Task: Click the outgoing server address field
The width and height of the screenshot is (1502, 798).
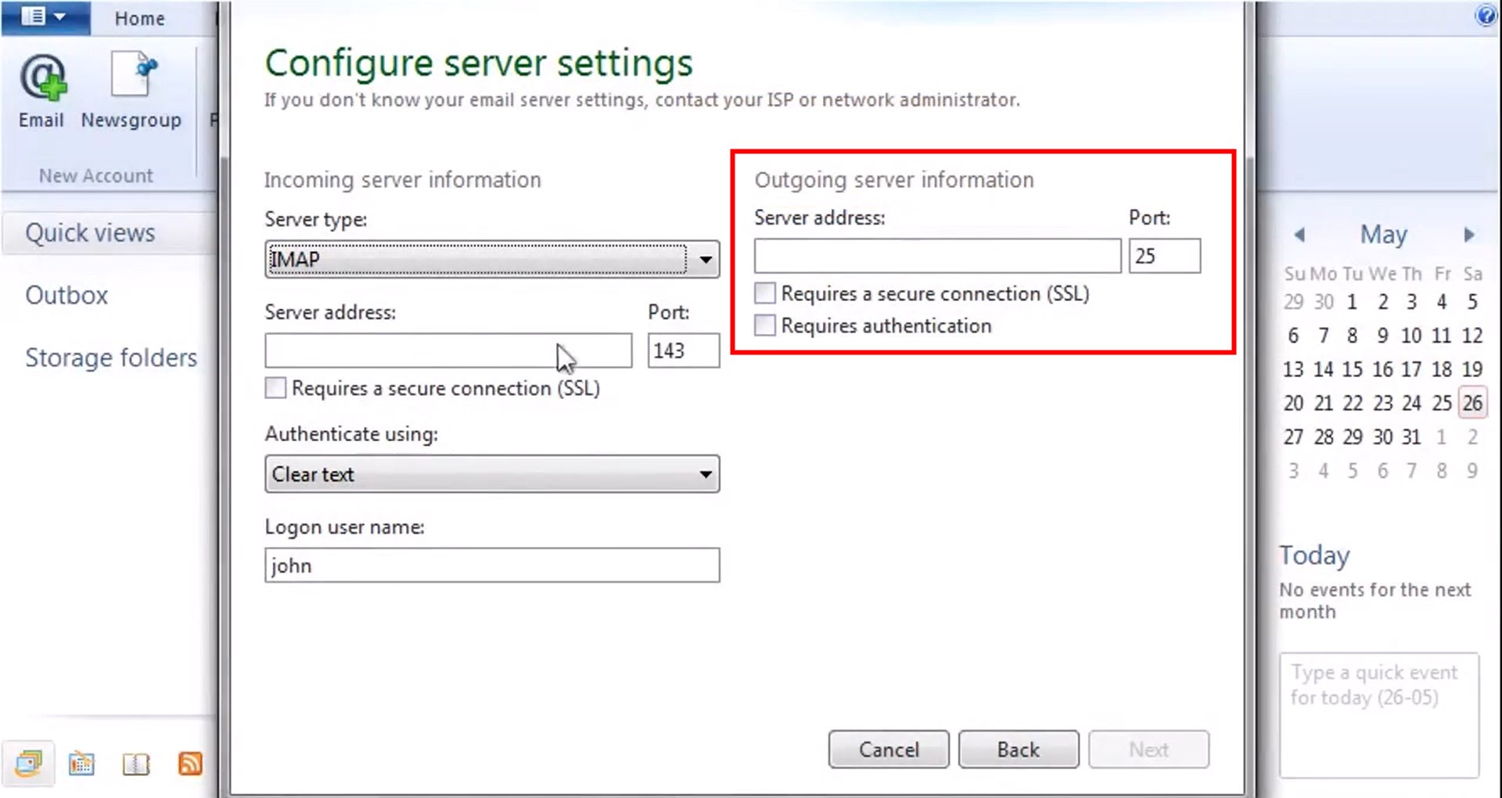Action: coord(936,255)
